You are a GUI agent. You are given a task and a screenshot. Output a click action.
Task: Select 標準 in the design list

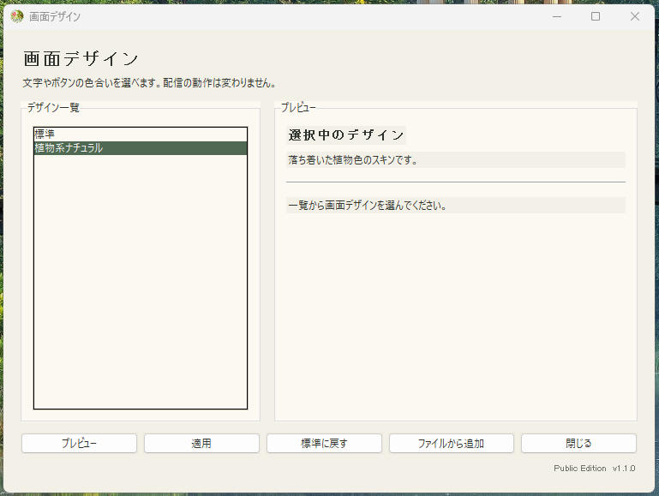tap(141, 134)
